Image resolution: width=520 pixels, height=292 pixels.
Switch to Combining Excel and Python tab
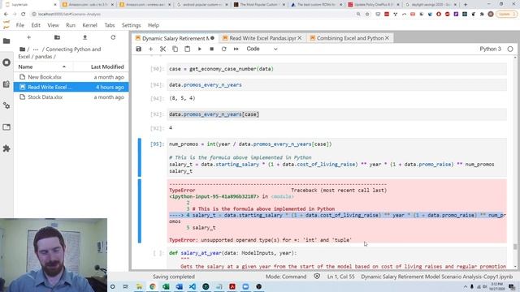point(350,38)
